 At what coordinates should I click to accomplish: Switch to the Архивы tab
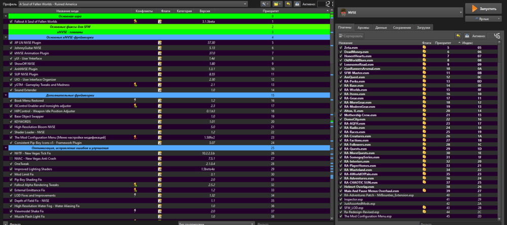coord(363,27)
